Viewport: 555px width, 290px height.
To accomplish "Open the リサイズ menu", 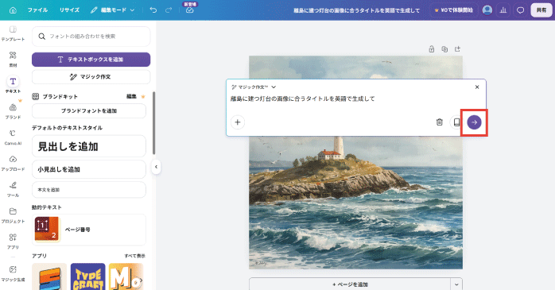I will (x=69, y=10).
